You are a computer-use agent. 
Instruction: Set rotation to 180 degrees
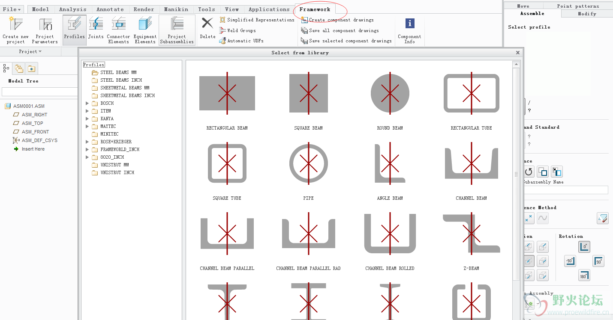point(584,275)
